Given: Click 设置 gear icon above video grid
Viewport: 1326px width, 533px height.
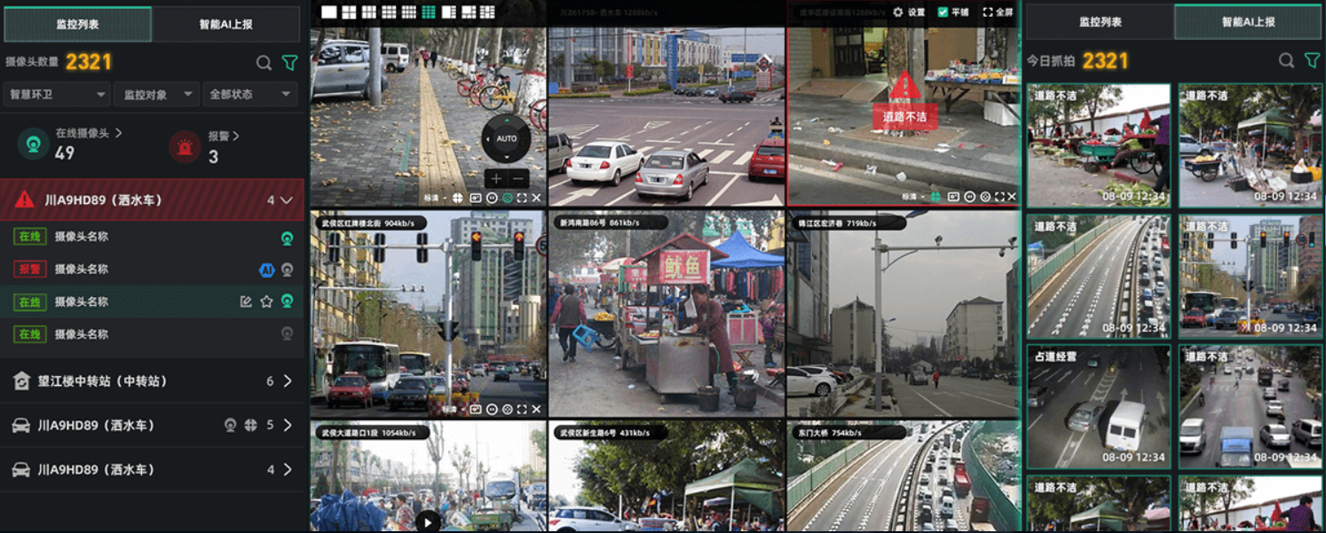Looking at the screenshot, I should (x=898, y=12).
